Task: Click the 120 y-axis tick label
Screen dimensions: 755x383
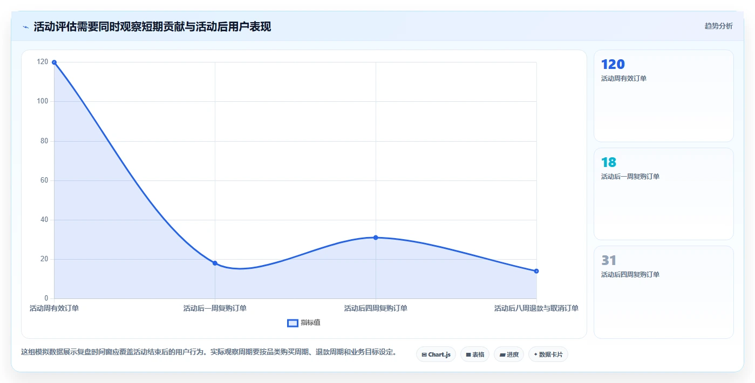Action: tap(43, 62)
